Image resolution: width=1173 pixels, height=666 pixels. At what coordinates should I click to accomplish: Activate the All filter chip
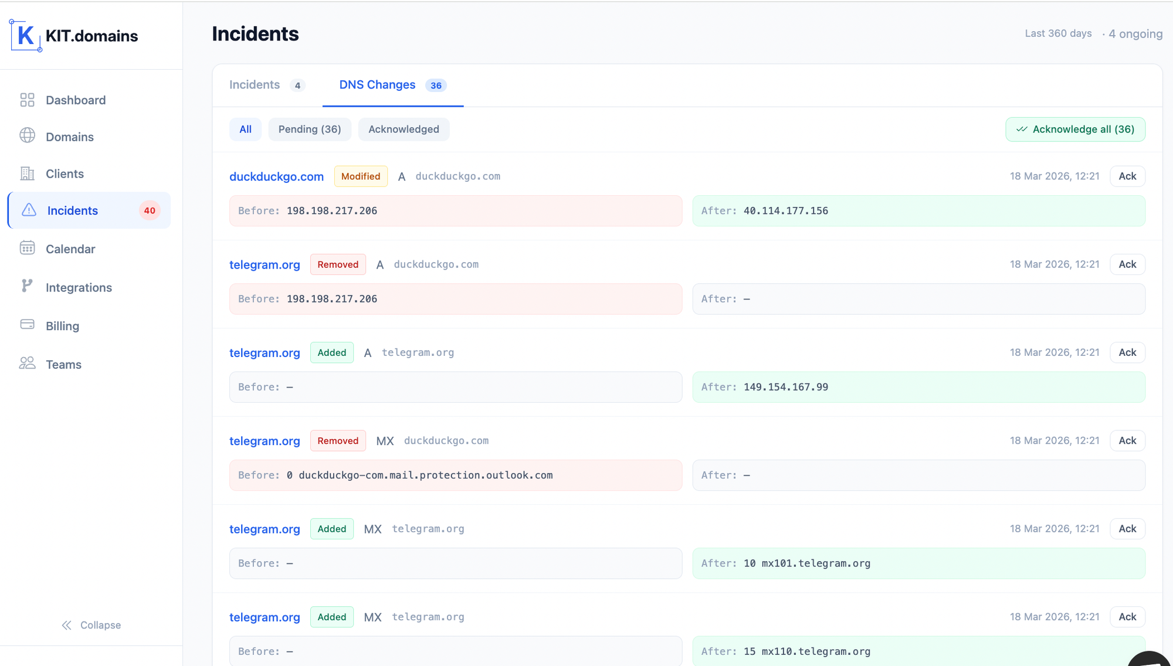click(x=245, y=129)
